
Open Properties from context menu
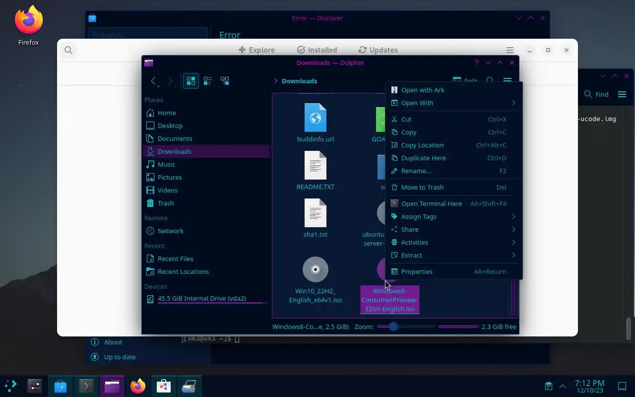click(x=454, y=271)
